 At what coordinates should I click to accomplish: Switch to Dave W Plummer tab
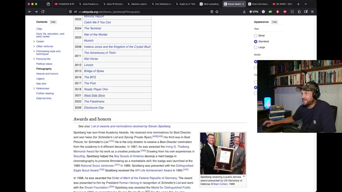click(113, 4)
